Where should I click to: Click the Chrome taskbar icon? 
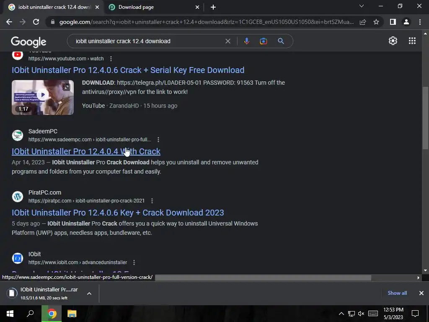coord(52,314)
